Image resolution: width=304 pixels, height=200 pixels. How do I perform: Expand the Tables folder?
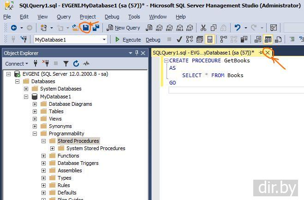click(35, 111)
